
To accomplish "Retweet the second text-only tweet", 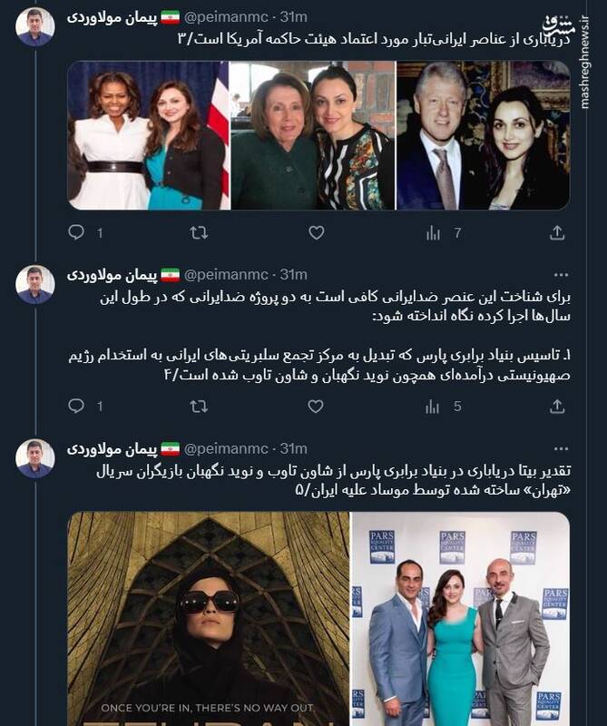I will pos(199,407).
